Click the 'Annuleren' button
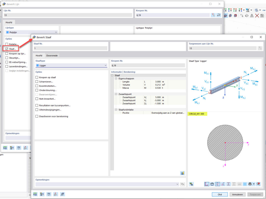 pyautogui.click(x=237, y=194)
